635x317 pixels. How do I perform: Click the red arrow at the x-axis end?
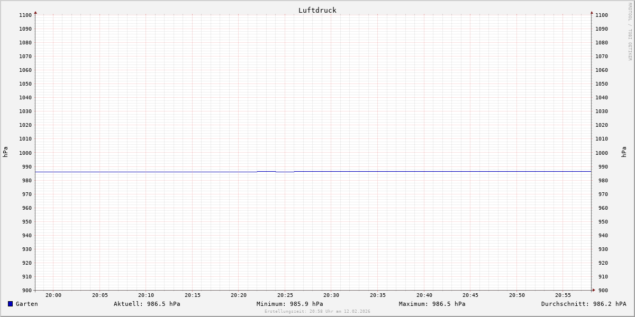pyautogui.click(x=593, y=290)
